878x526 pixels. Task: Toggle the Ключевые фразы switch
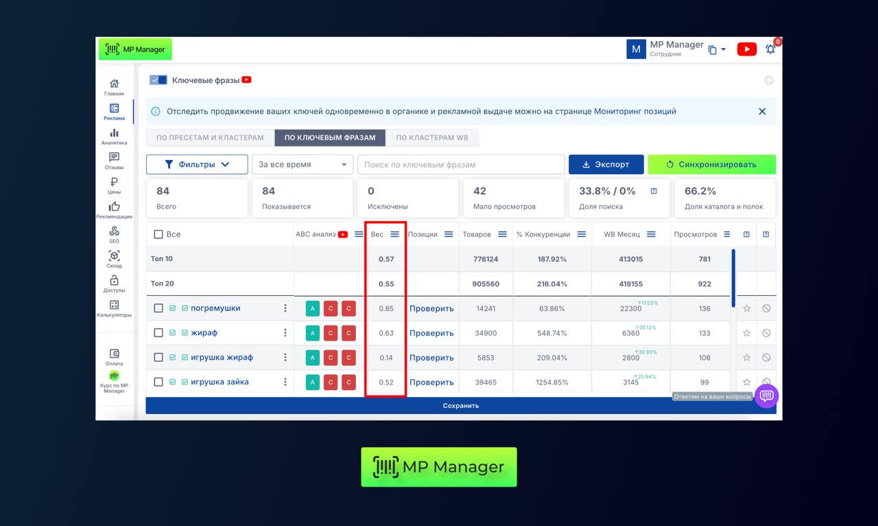(158, 80)
